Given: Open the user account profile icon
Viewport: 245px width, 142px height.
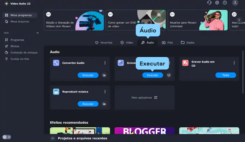Looking at the screenshot, I should click(235, 3).
